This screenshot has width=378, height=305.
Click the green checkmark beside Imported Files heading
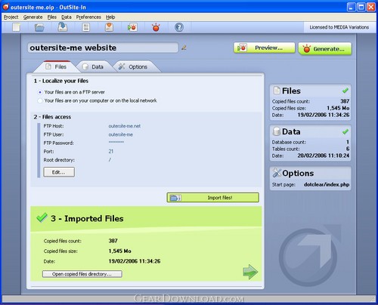point(42,217)
